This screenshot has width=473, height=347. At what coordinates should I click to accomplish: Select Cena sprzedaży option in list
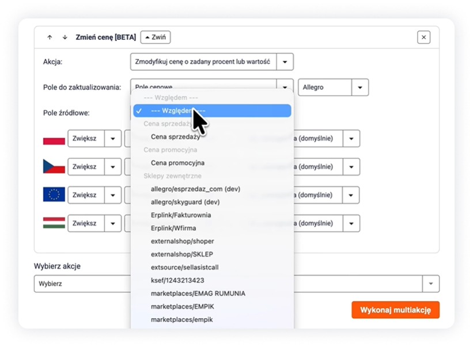[x=175, y=137]
